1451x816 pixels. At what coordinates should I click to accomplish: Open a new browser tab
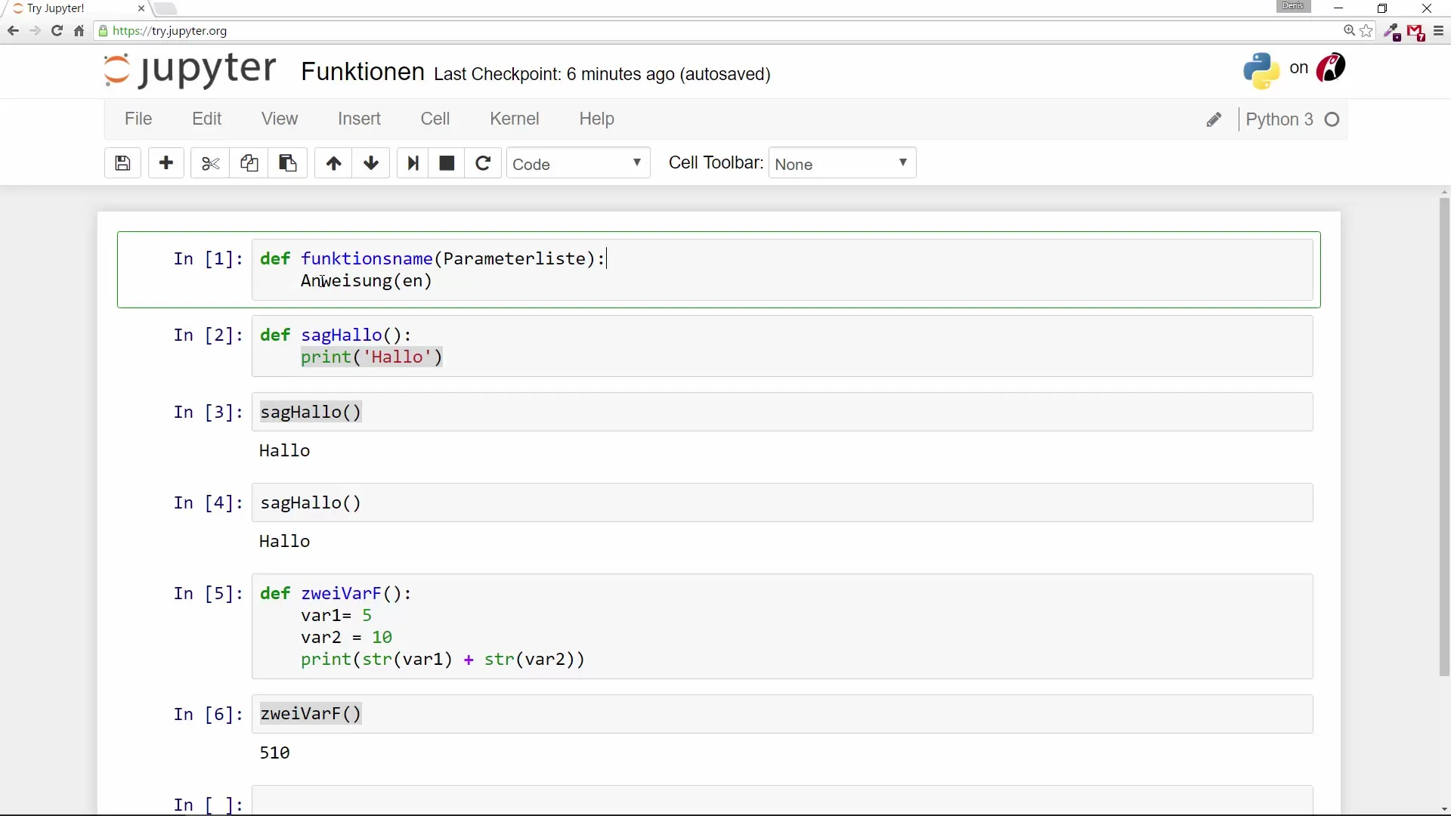click(x=165, y=8)
